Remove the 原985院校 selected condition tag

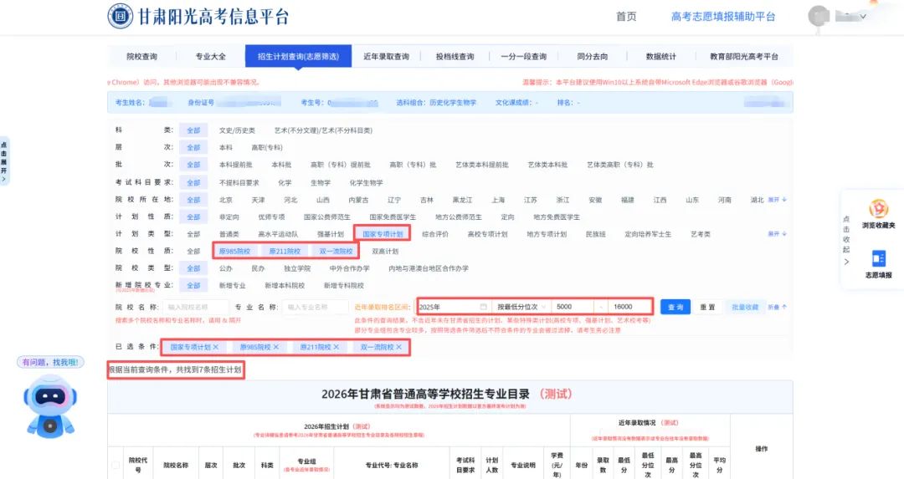(276, 347)
